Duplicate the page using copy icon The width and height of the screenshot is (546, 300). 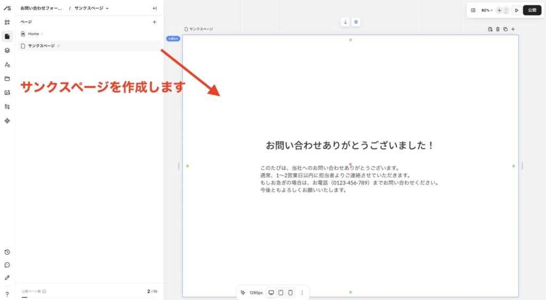point(505,29)
